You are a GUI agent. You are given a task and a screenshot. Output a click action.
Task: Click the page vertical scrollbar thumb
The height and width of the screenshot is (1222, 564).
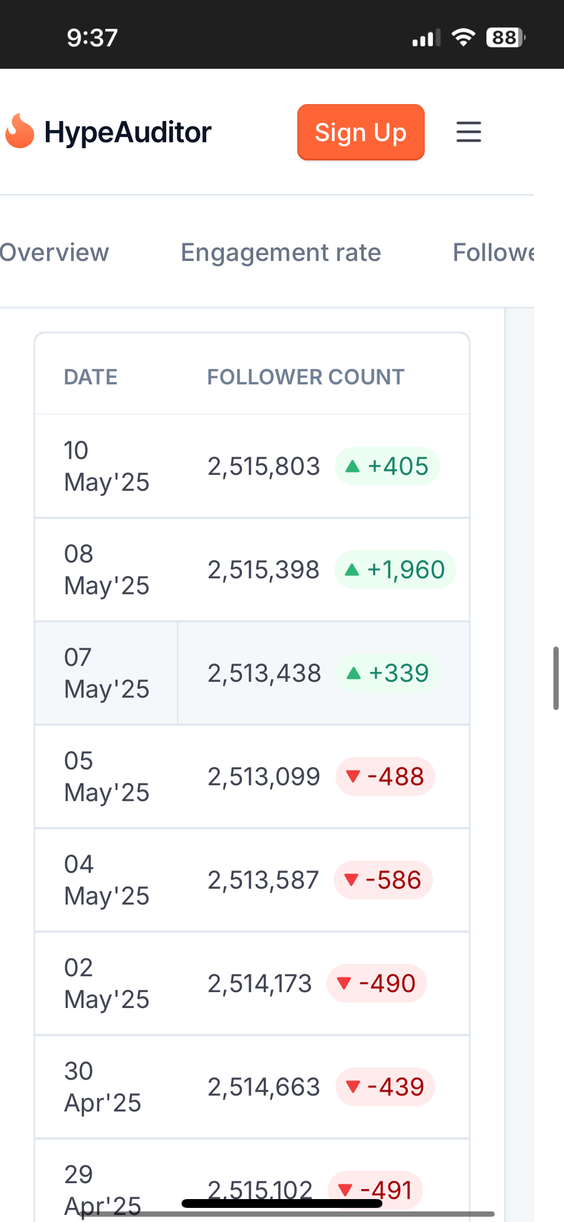point(556,678)
